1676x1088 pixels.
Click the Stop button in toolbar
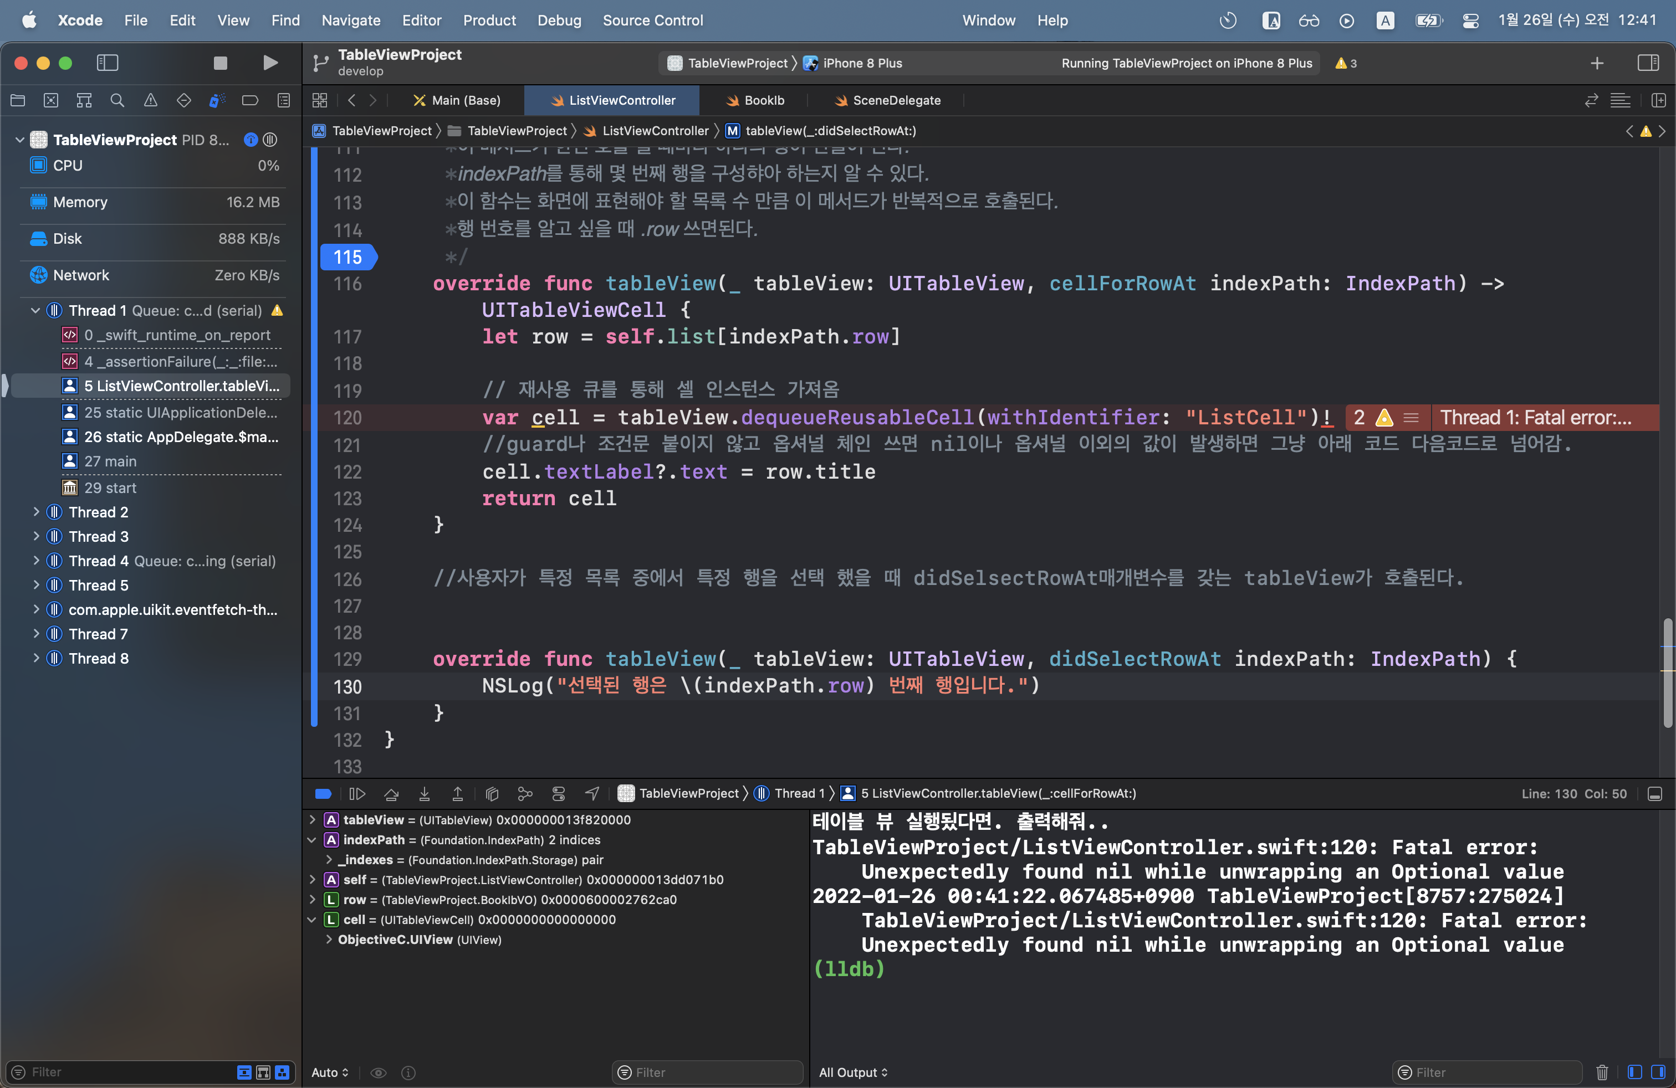click(219, 63)
